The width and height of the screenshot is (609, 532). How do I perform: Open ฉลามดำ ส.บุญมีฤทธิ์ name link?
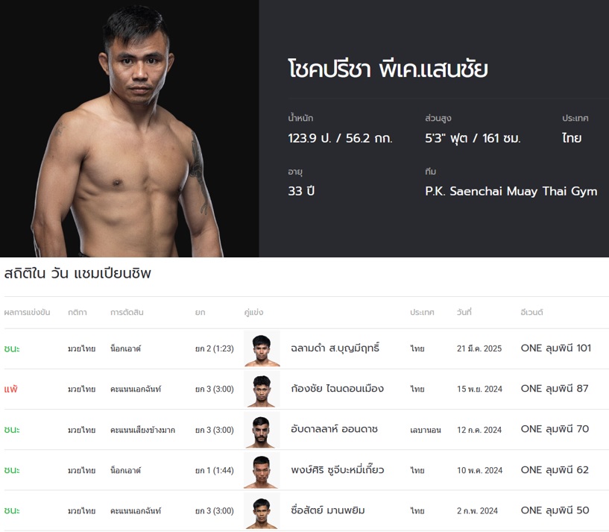coord(335,348)
